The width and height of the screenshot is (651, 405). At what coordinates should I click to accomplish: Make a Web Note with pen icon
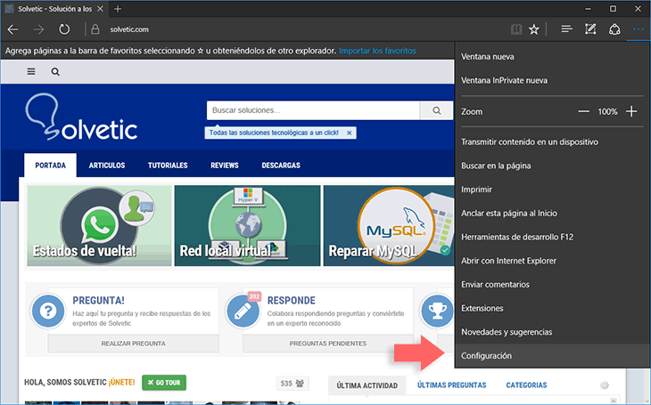(x=590, y=29)
